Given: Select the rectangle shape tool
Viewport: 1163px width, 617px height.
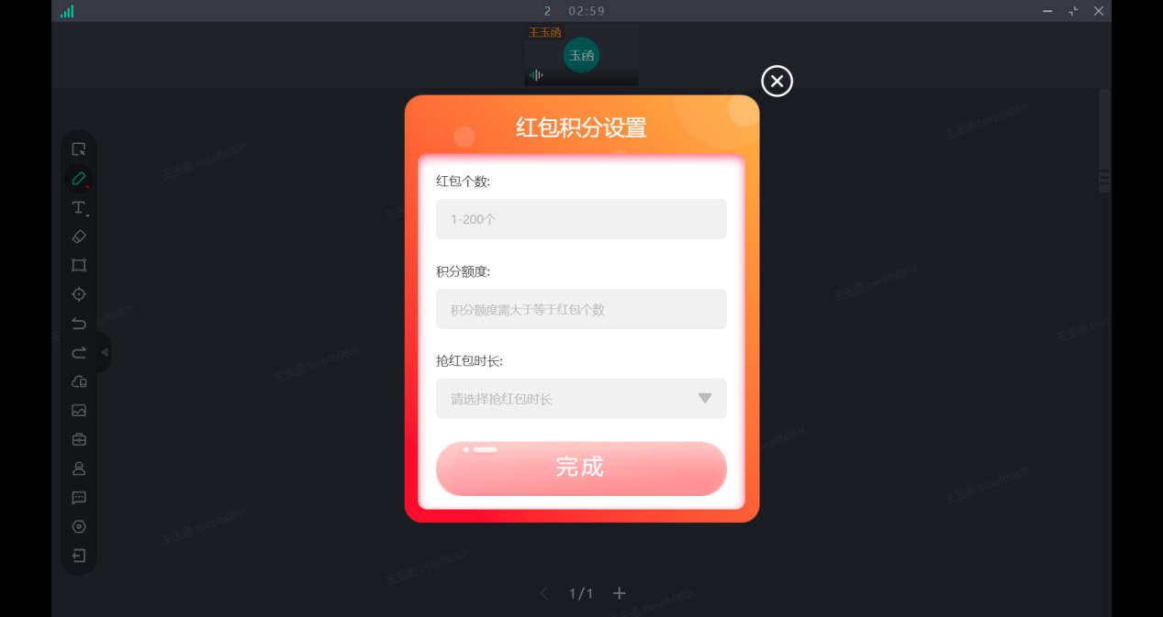Looking at the screenshot, I should [79, 266].
